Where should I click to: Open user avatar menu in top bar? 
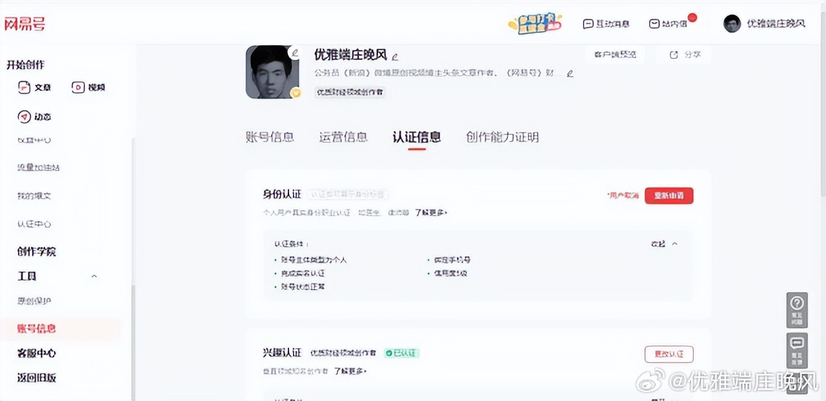(732, 24)
